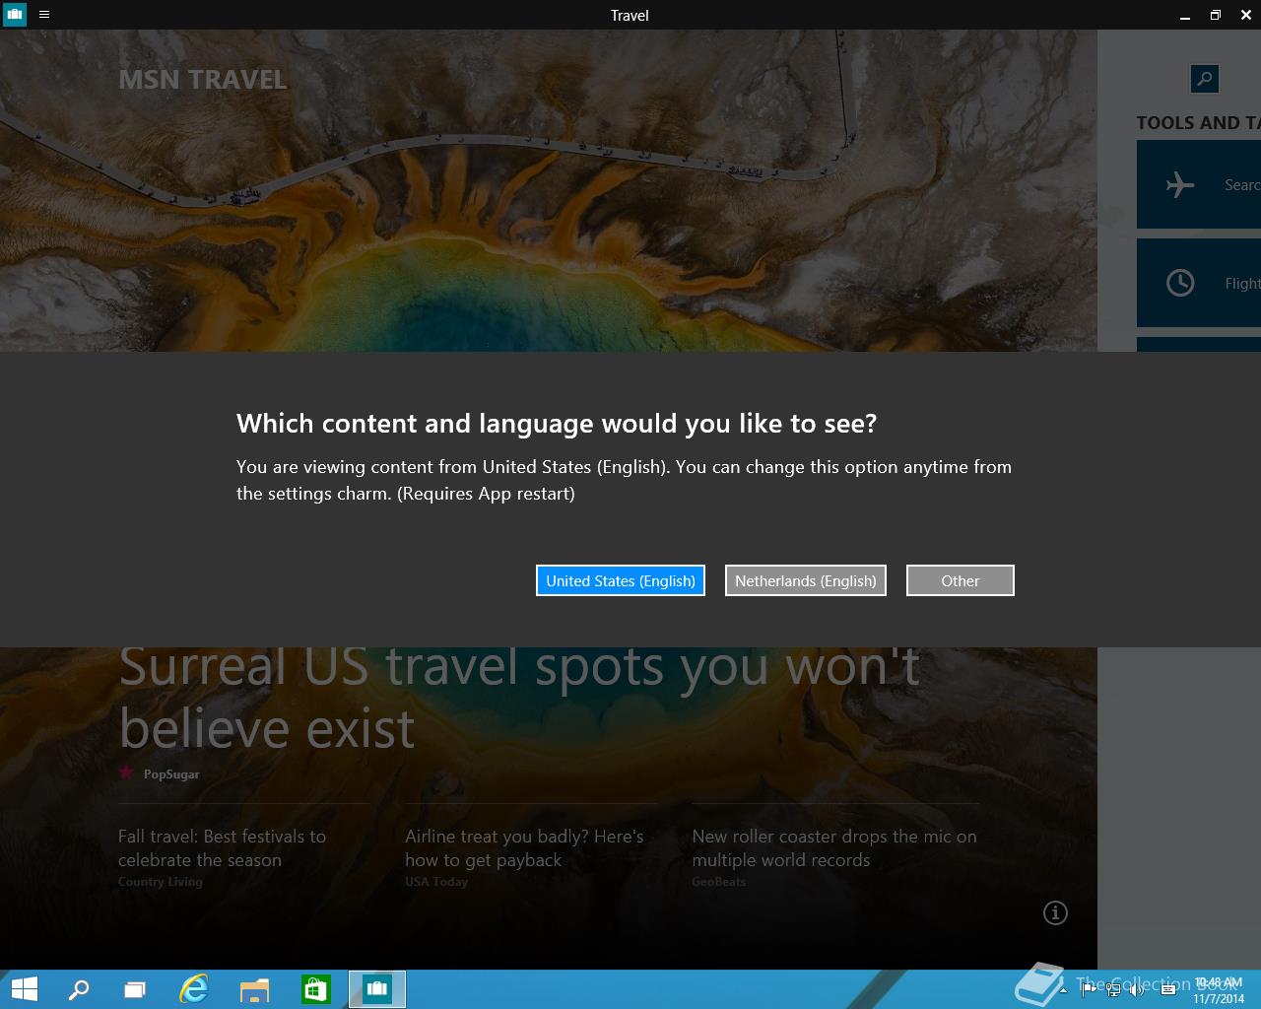Open taskbar Search magnifier
The width and height of the screenshot is (1261, 1009).
pyautogui.click(x=79, y=989)
